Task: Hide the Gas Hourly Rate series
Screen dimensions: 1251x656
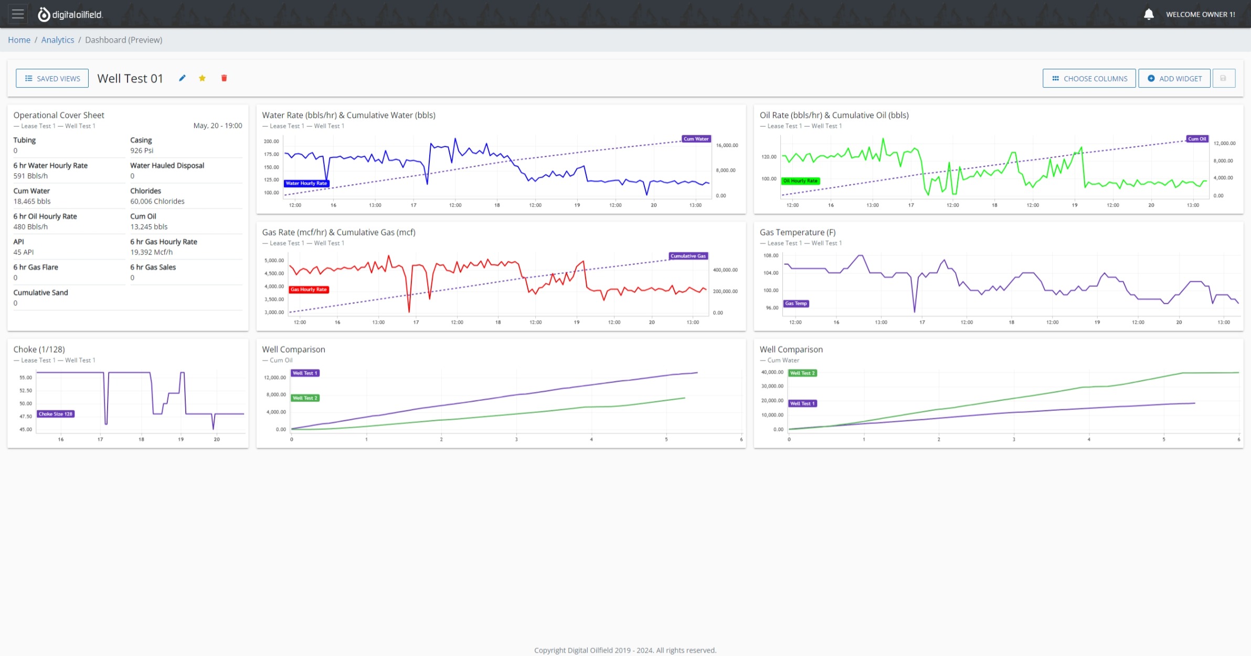Action: coord(309,289)
